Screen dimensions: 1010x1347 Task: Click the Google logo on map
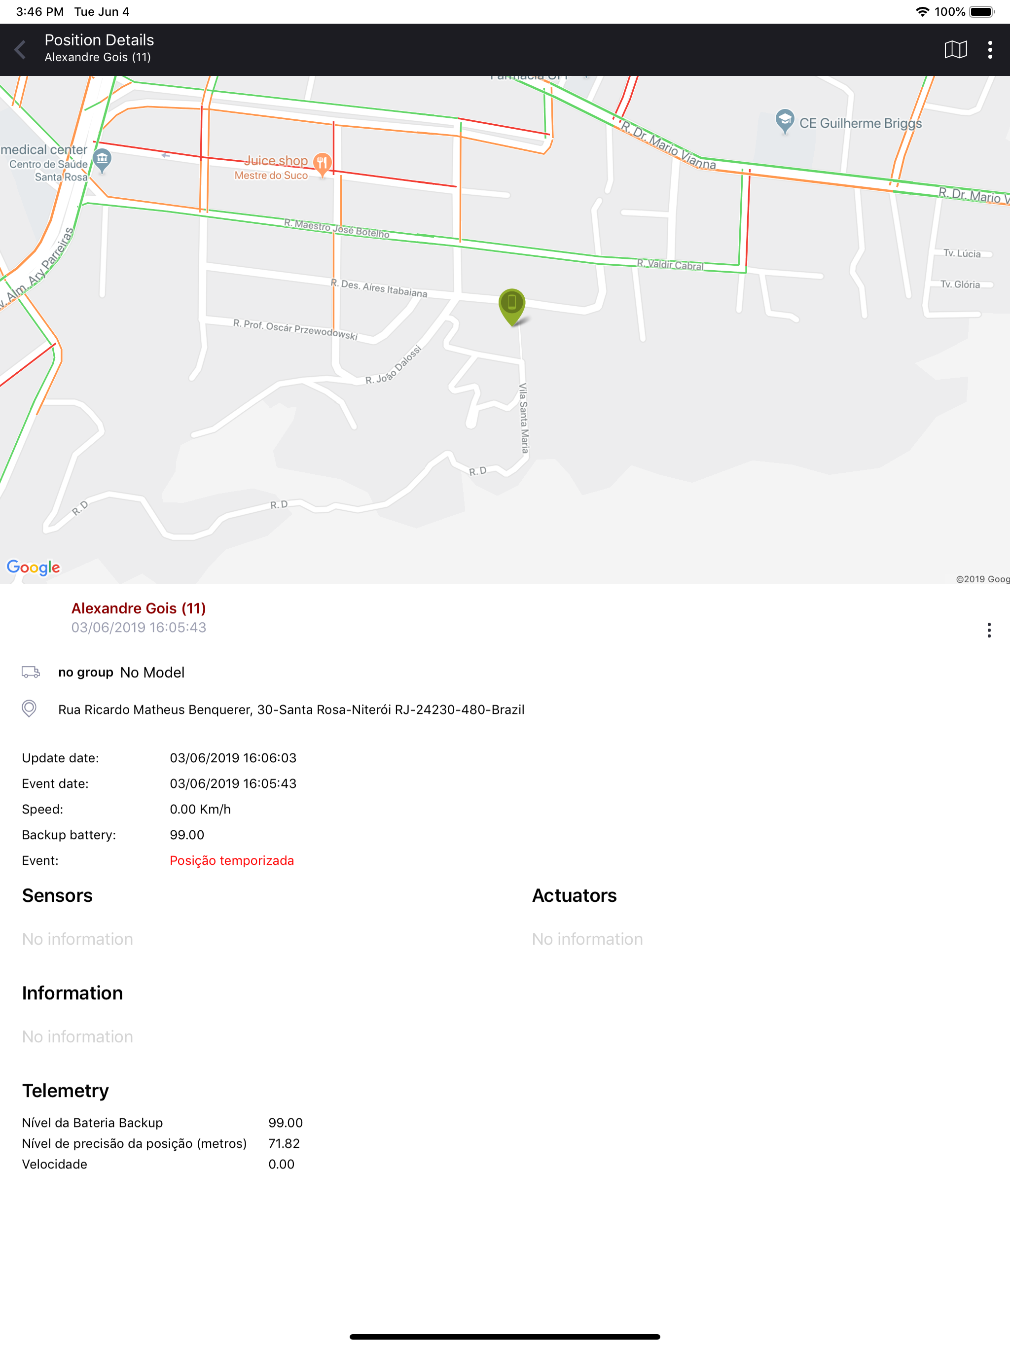[34, 567]
